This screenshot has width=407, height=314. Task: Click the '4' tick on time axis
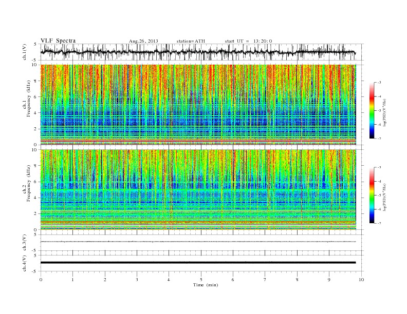169,280
